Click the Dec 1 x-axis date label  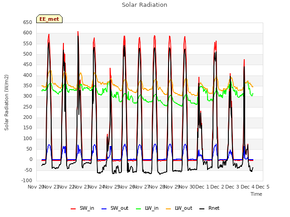(x=202, y=187)
